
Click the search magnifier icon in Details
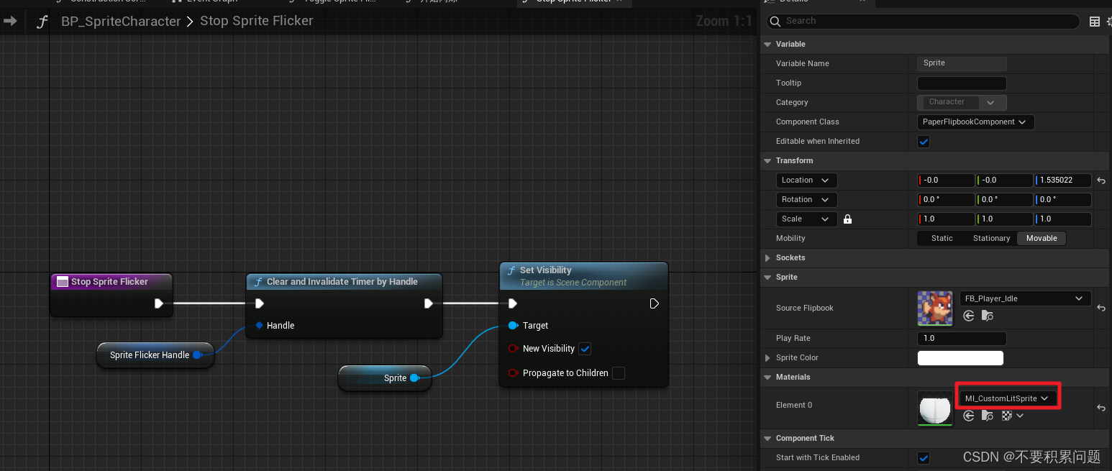click(775, 22)
